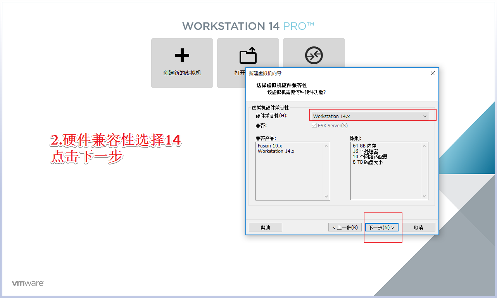The image size is (497, 298).
Task: Go back with the < 上一步(B) button
Action: [345, 228]
